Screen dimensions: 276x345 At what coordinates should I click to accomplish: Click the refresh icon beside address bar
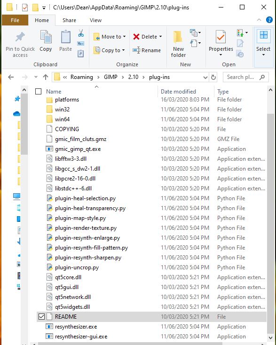point(213,77)
